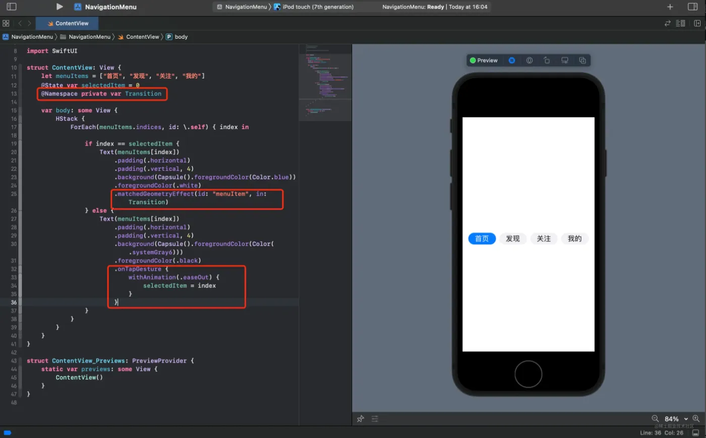Toggle the navigator sidebar
The image size is (706, 438).
(x=11, y=7)
